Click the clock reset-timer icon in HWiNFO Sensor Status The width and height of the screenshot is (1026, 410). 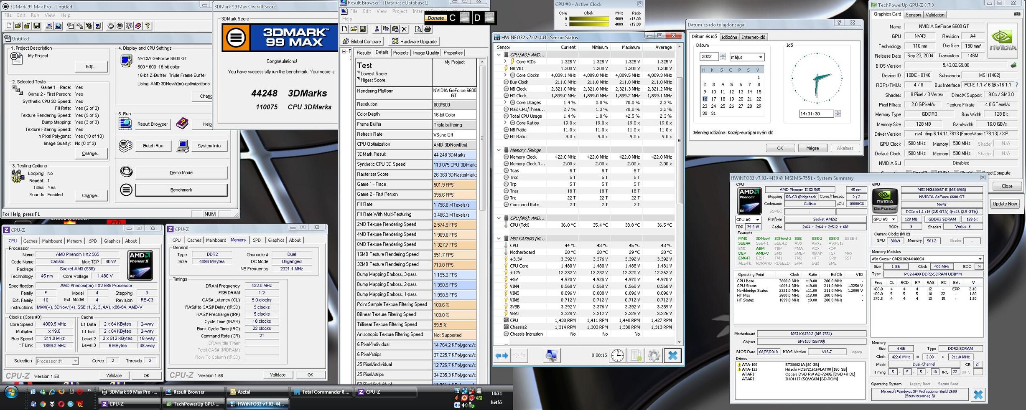[618, 355]
